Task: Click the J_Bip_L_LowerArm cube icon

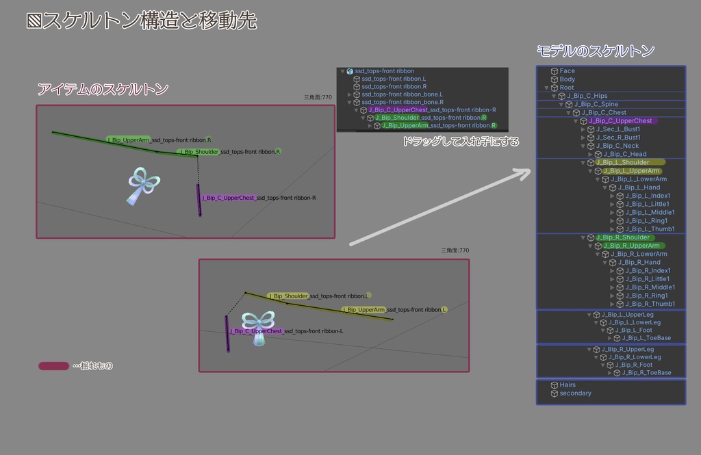Action: click(x=605, y=179)
